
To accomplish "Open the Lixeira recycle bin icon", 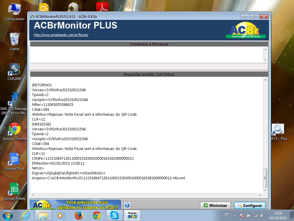I will (x=14, y=41).
